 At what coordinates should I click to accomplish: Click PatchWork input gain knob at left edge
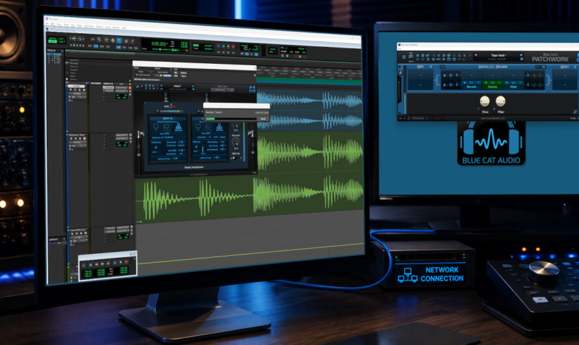click(400, 73)
